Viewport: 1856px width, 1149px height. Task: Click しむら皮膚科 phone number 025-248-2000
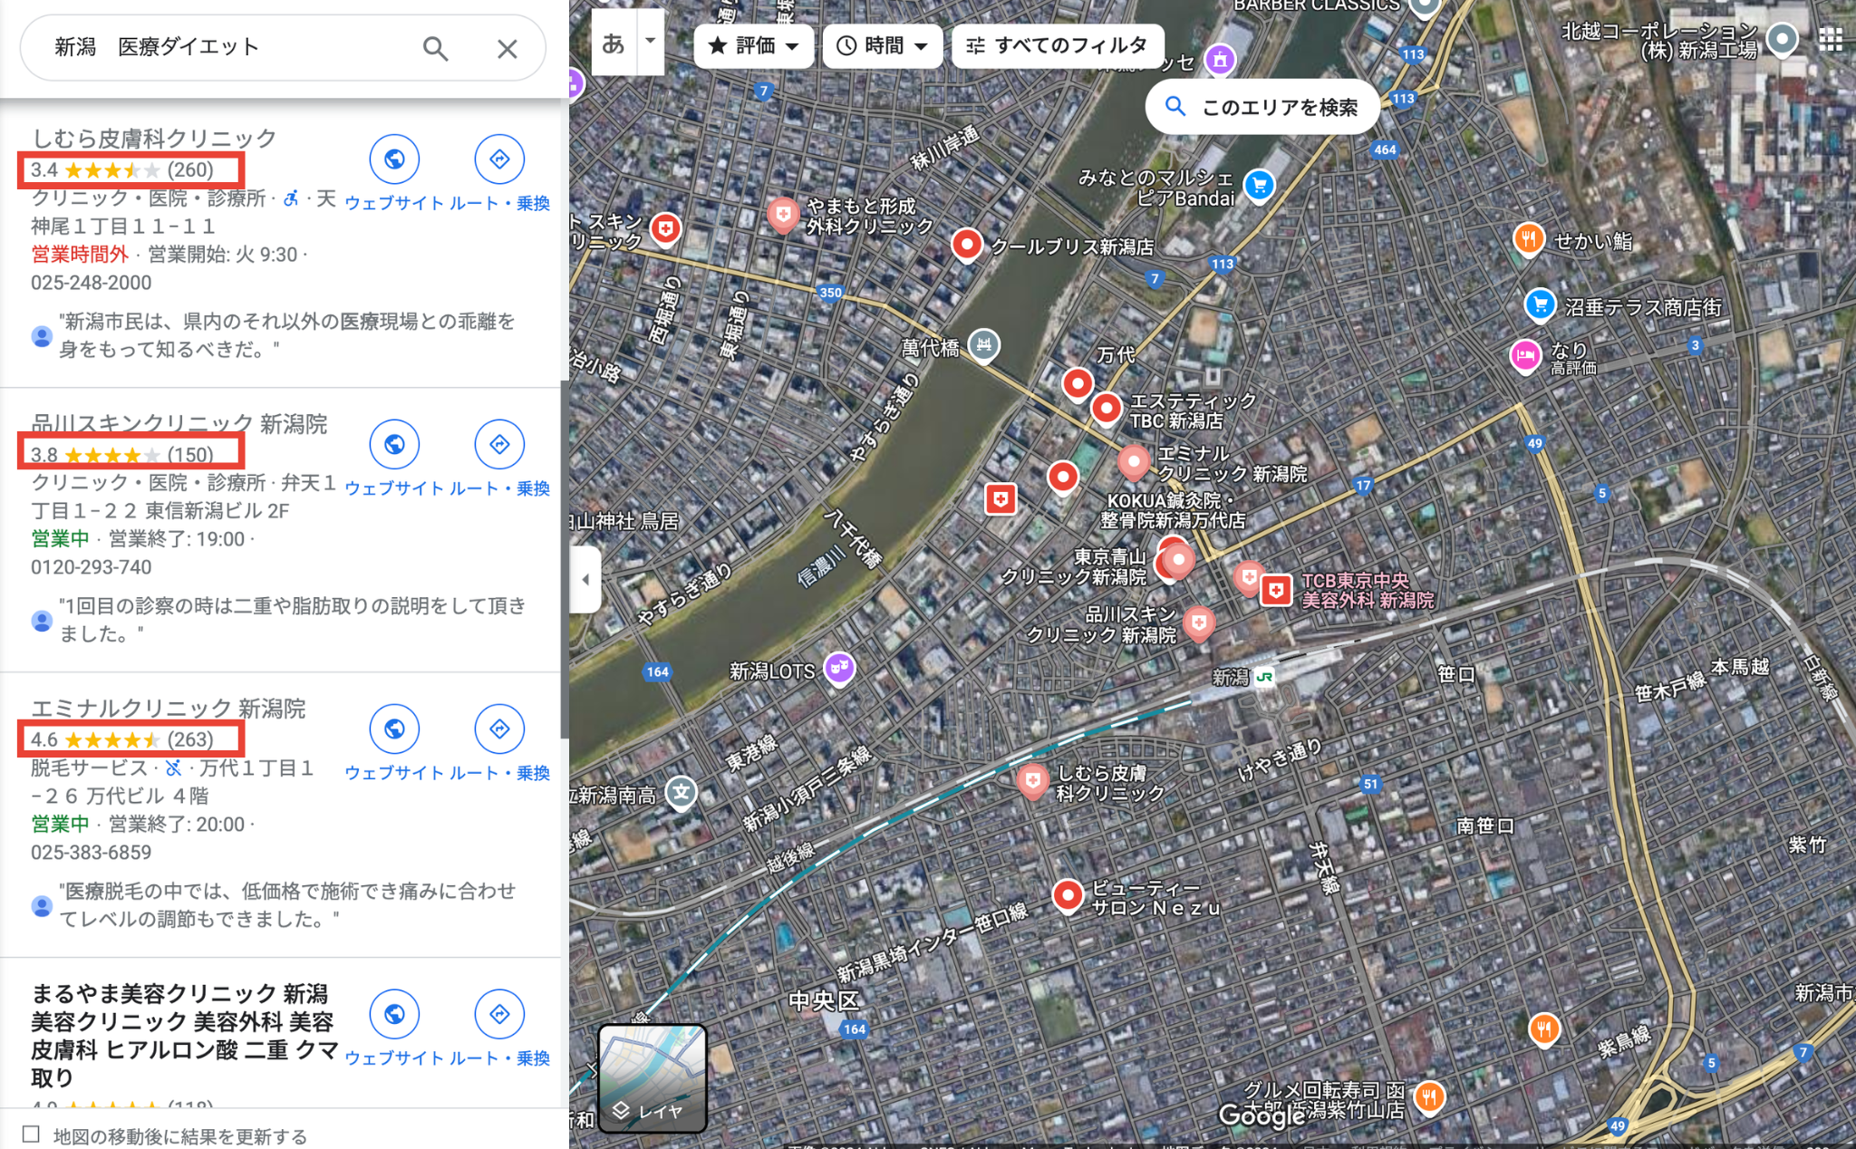[x=91, y=282]
